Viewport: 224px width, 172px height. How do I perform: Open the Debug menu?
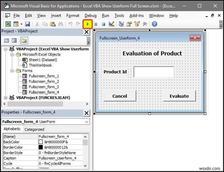(90, 16)
